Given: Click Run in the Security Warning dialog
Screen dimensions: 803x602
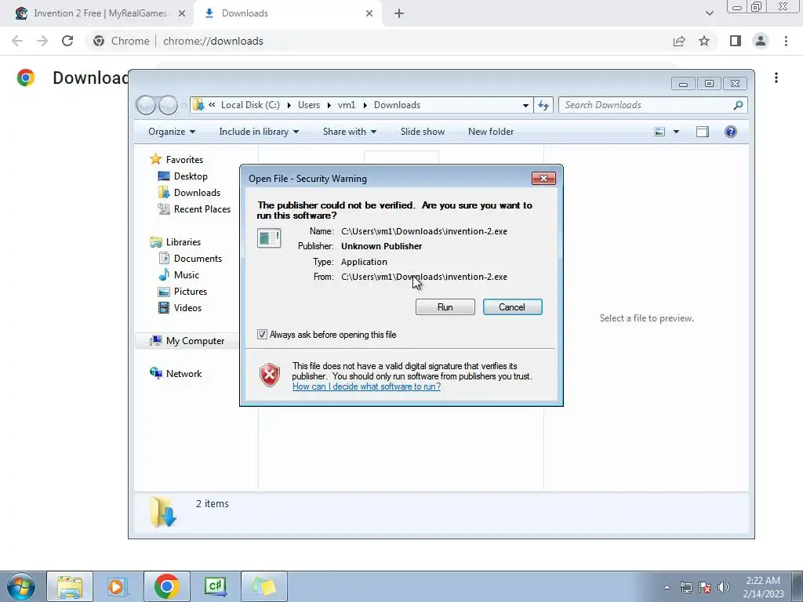Looking at the screenshot, I should (x=445, y=307).
